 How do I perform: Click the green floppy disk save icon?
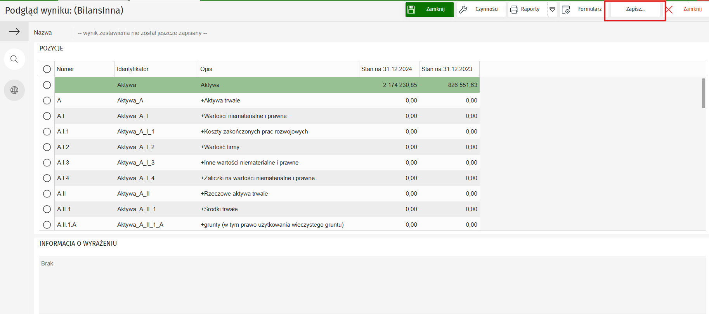pos(412,9)
